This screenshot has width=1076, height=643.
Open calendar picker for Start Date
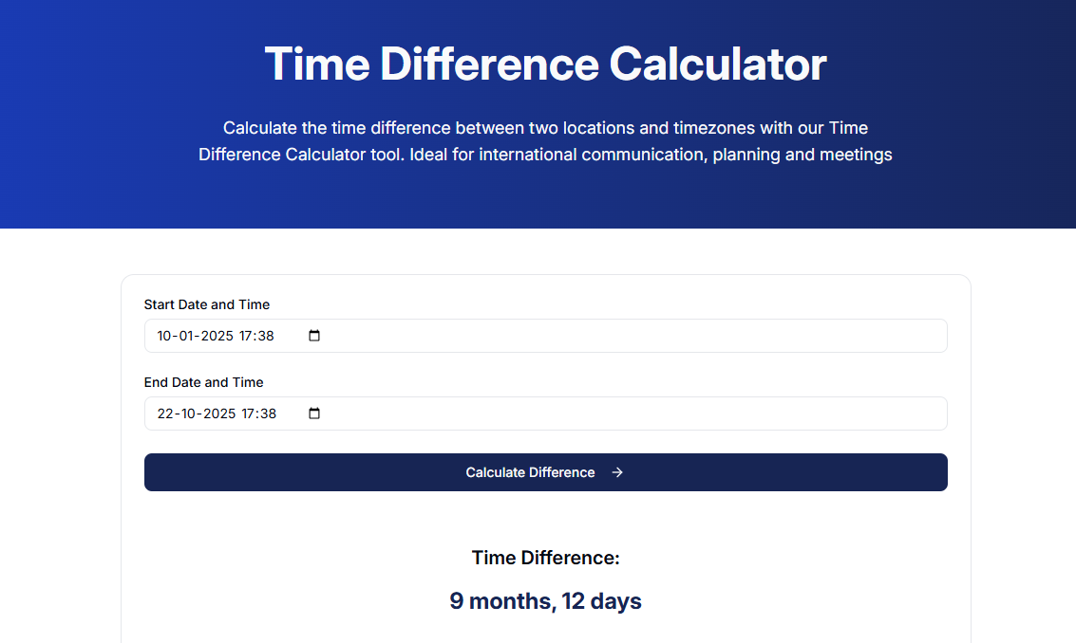pos(314,336)
